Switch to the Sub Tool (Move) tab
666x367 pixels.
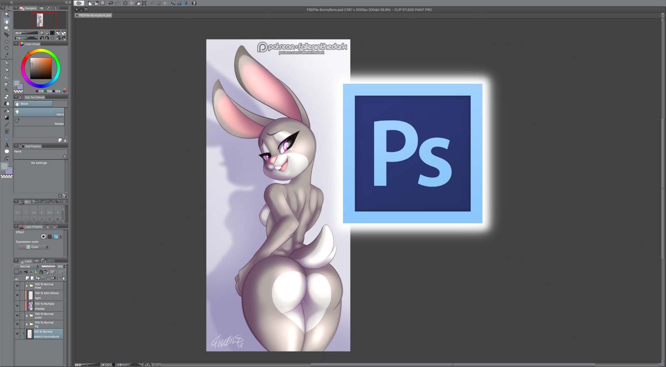tap(32, 97)
